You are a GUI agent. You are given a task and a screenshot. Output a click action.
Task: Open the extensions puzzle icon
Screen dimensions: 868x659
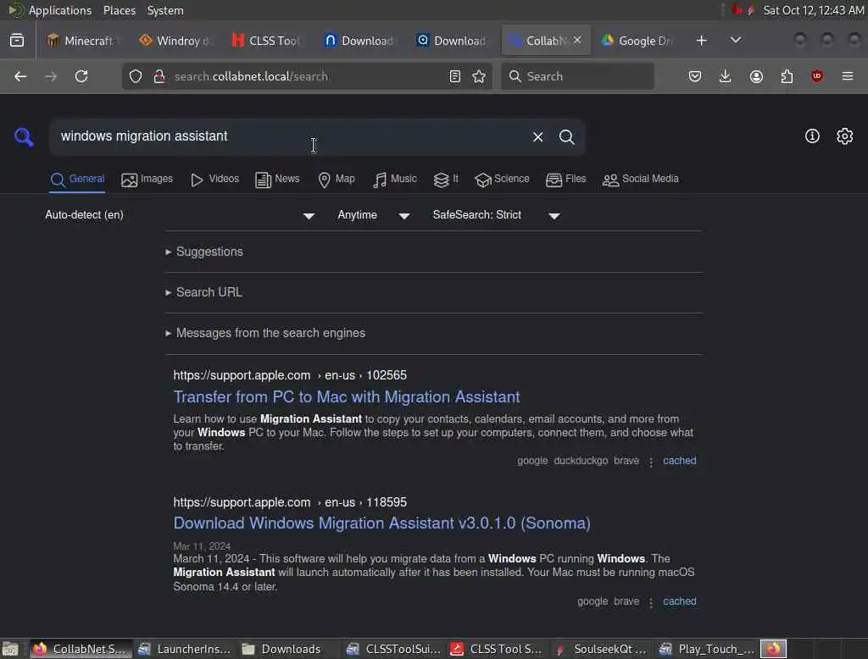pos(787,76)
